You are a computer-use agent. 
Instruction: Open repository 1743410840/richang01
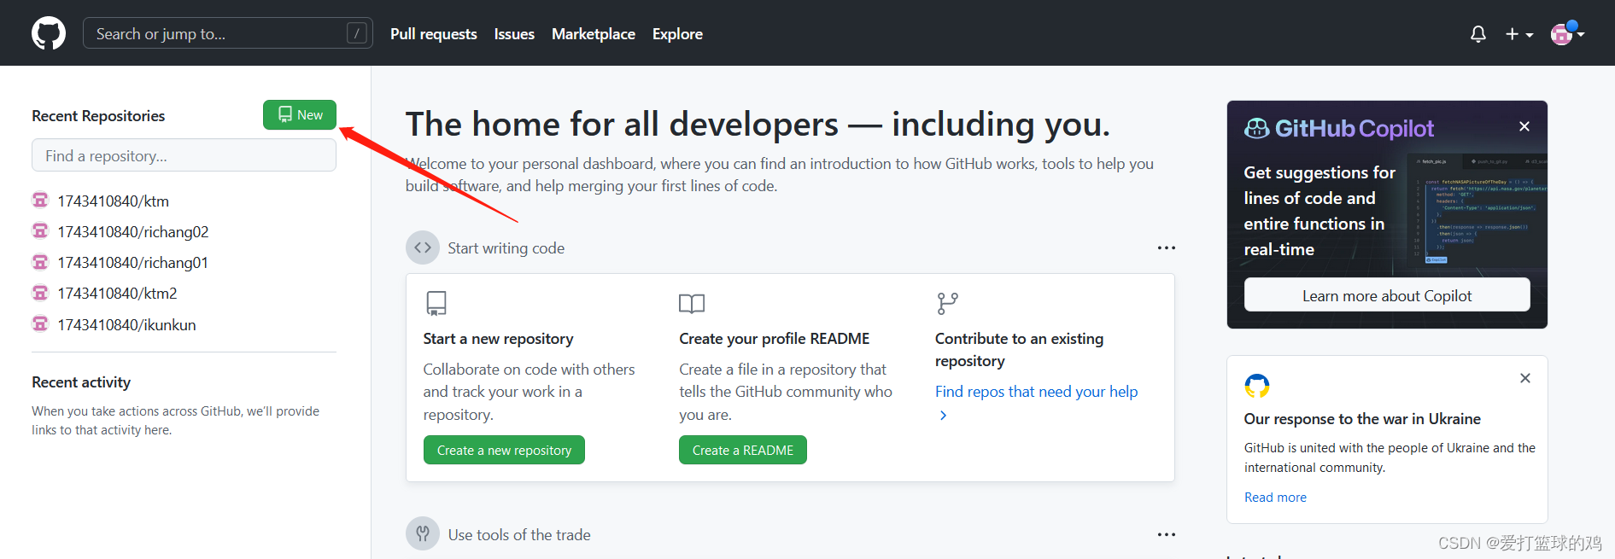[133, 262]
